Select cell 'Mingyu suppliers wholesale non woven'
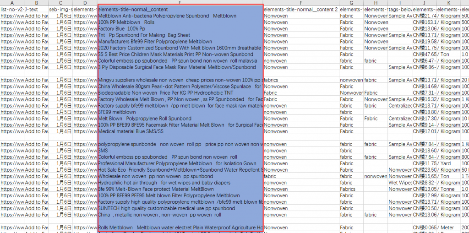The height and width of the screenshot is (233, 469). pyautogui.click(x=180, y=80)
